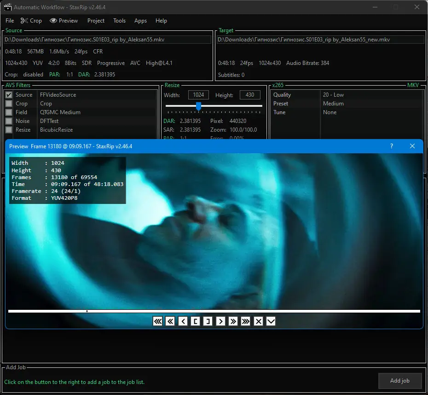Click the Source panel header label
Screen dimensions: 428x395
(x=14, y=30)
